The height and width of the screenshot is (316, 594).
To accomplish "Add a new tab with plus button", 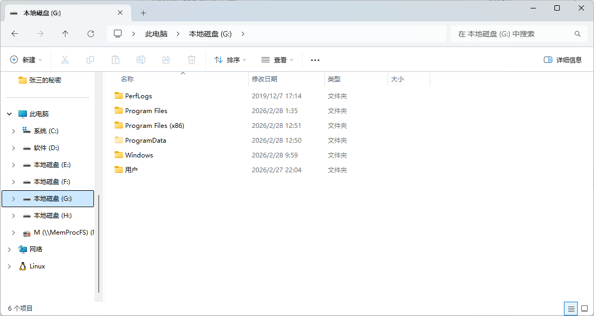I will pos(143,13).
